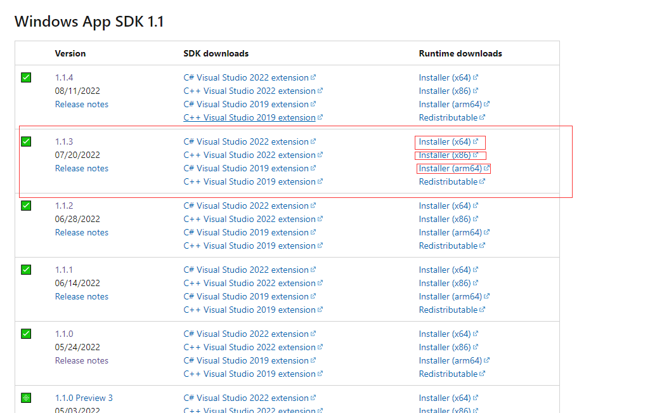650x413 pixels.
Task: Get the 1.1.3 Redistributable package
Action: pyautogui.click(x=452, y=181)
